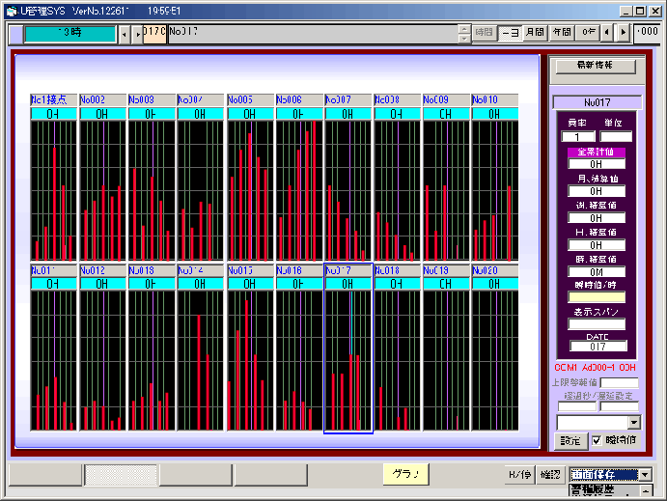Screen dimensions: 667x501
Task: Click the No004 channel header label
Action: coord(201,100)
